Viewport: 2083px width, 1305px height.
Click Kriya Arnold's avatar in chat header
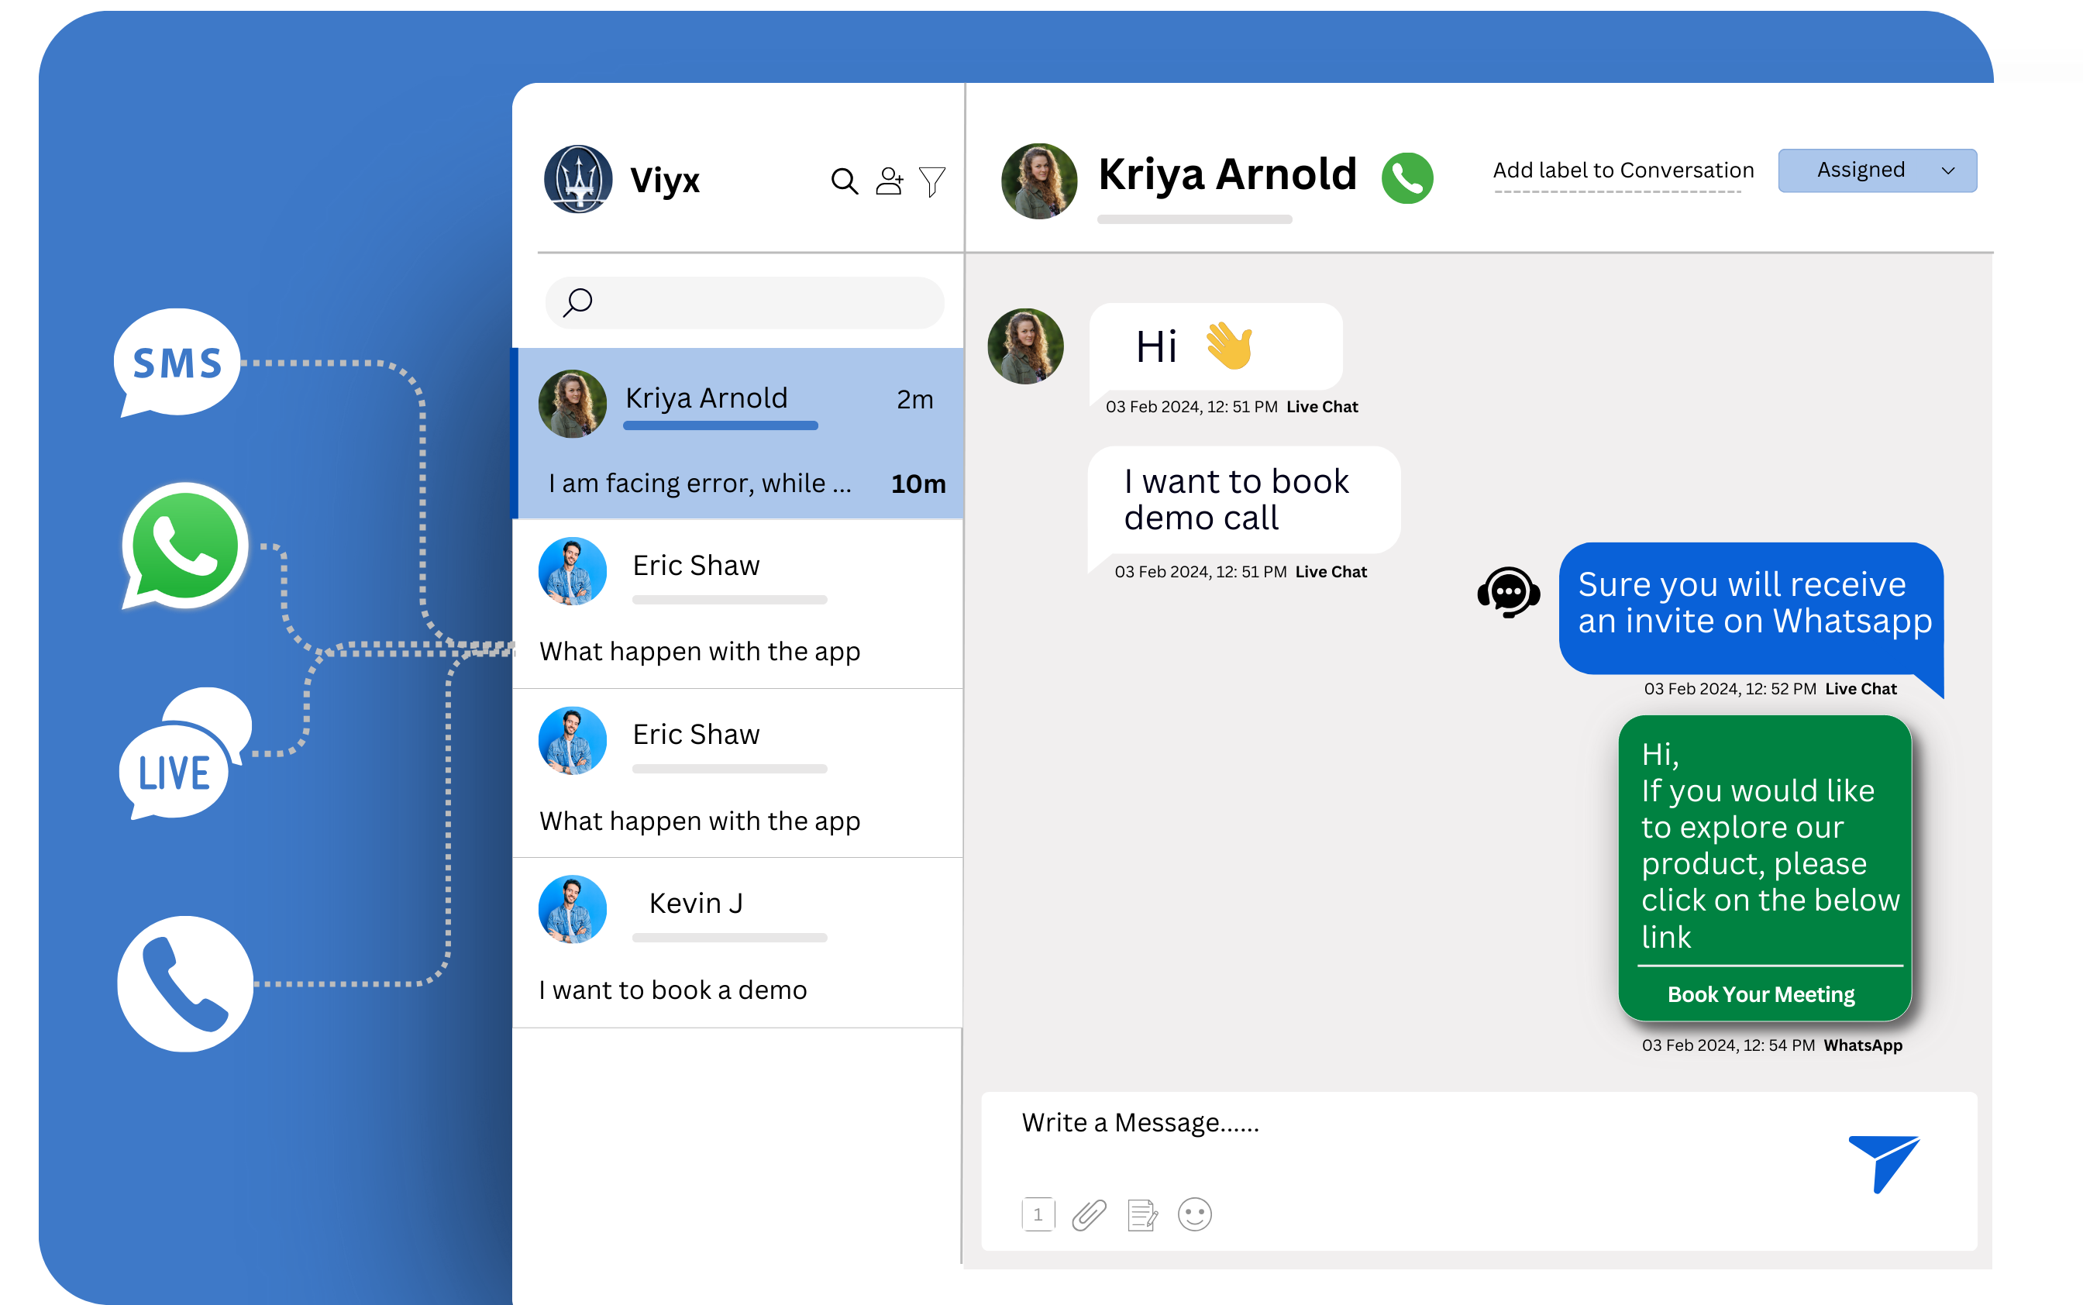click(1039, 181)
